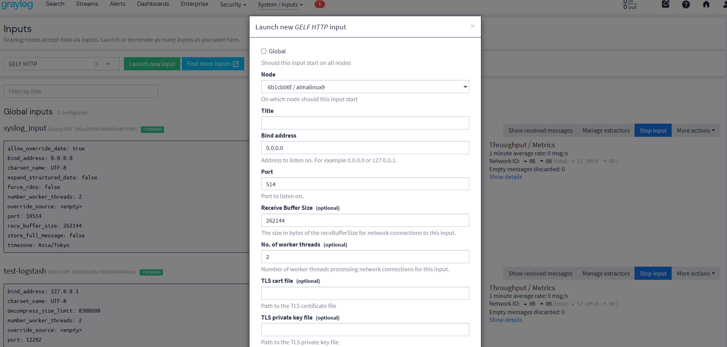Expand the Security menu
727x347 pixels.
point(233,5)
